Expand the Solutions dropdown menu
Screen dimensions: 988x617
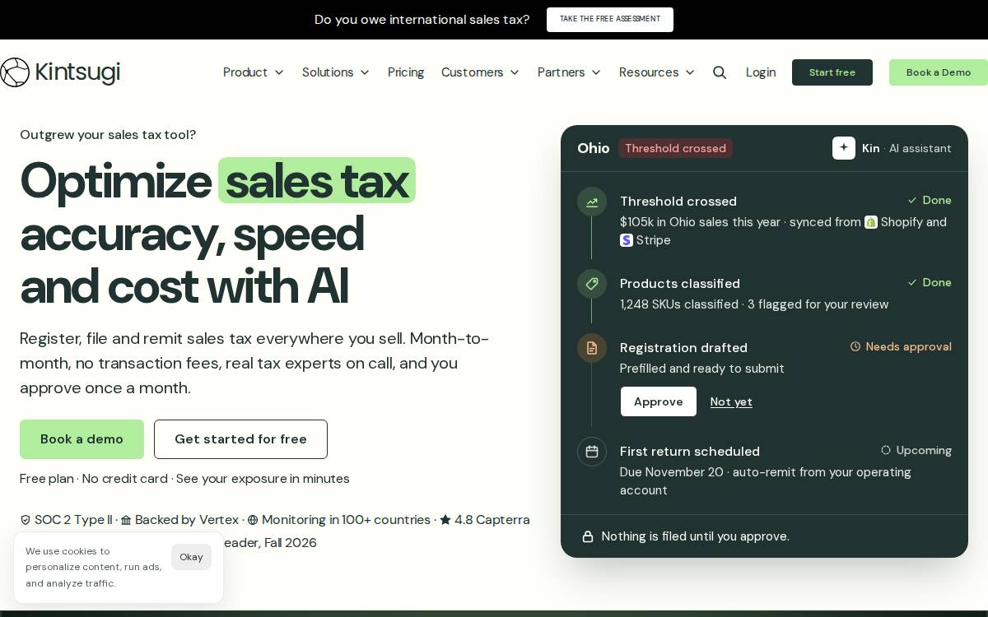[x=336, y=72]
